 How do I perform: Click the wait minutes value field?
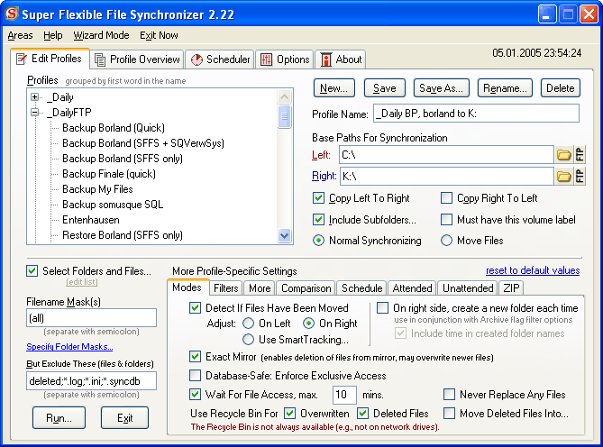(x=344, y=395)
